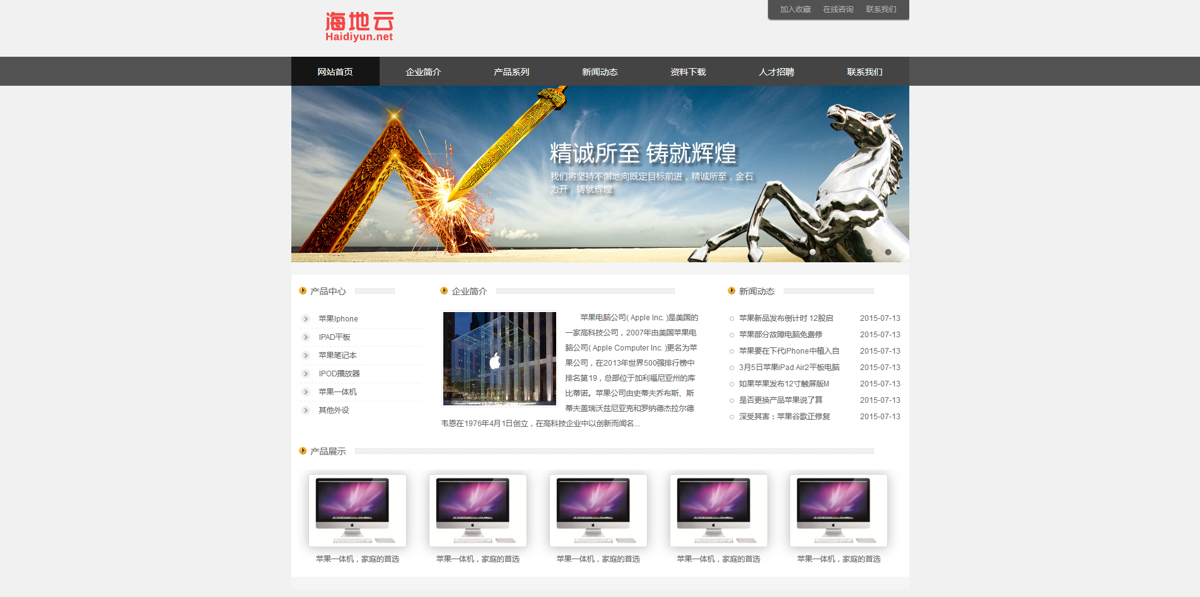Image resolution: width=1200 pixels, height=597 pixels.
Task: Click the orange icon next to 产品中心
Action: [303, 291]
